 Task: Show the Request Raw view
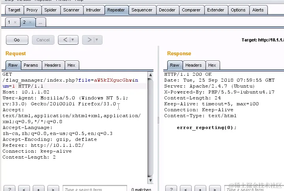13,65
